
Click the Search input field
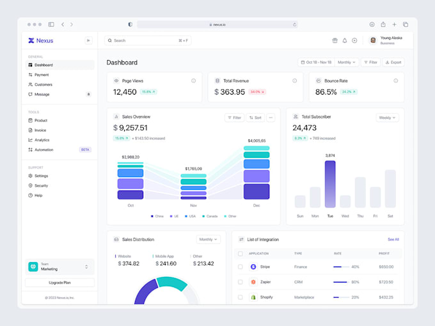144,40
